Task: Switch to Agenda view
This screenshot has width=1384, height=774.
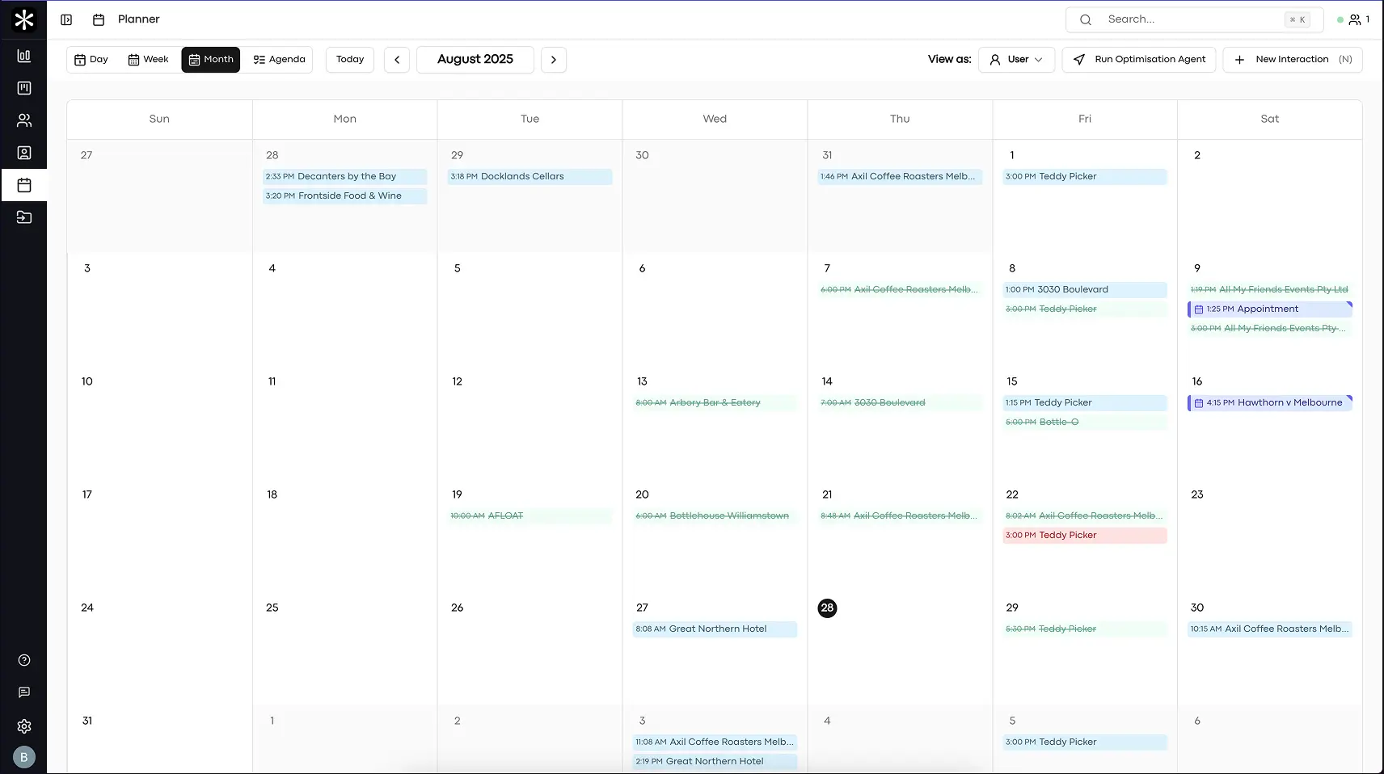Action: [279, 60]
